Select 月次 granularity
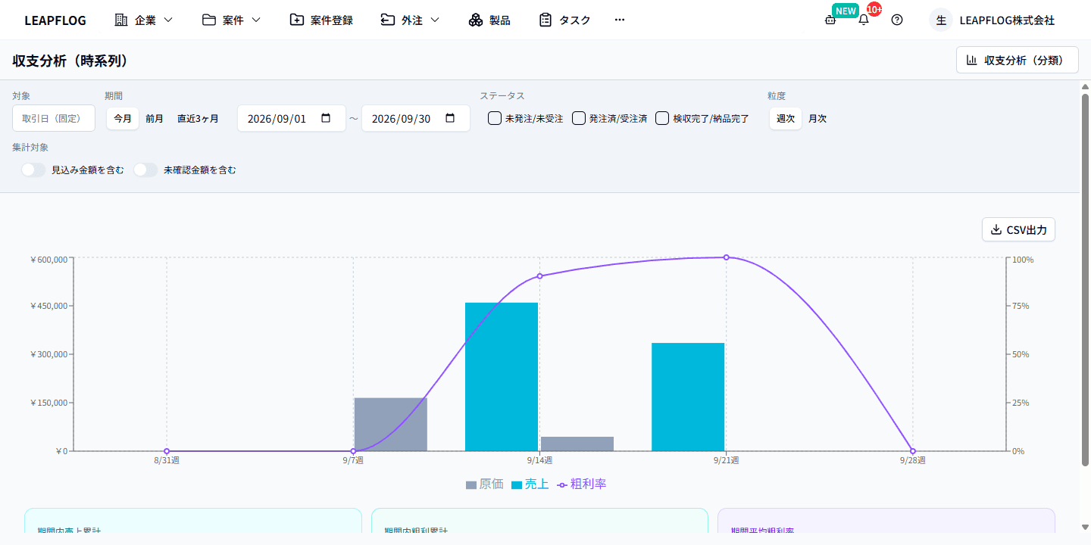Image resolution: width=1091 pixels, height=545 pixels. coord(817,118)
